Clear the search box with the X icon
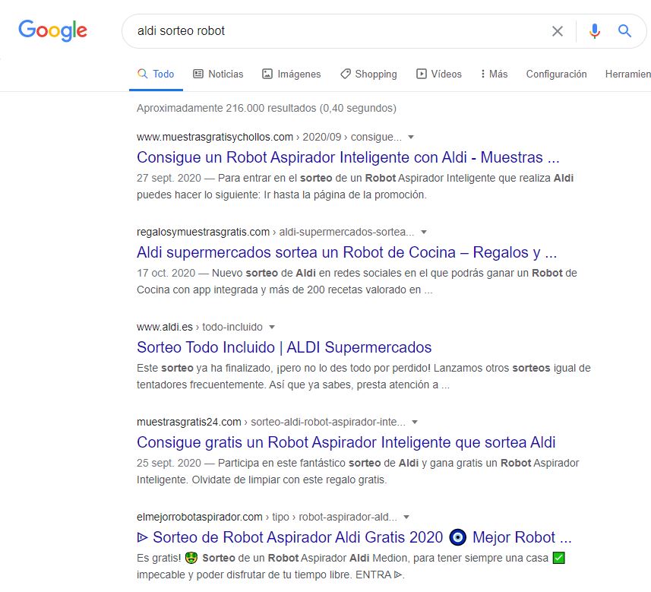 coord(558,31)
